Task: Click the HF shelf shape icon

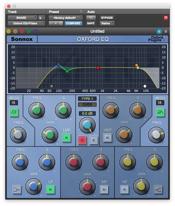Action: point(158,189)
